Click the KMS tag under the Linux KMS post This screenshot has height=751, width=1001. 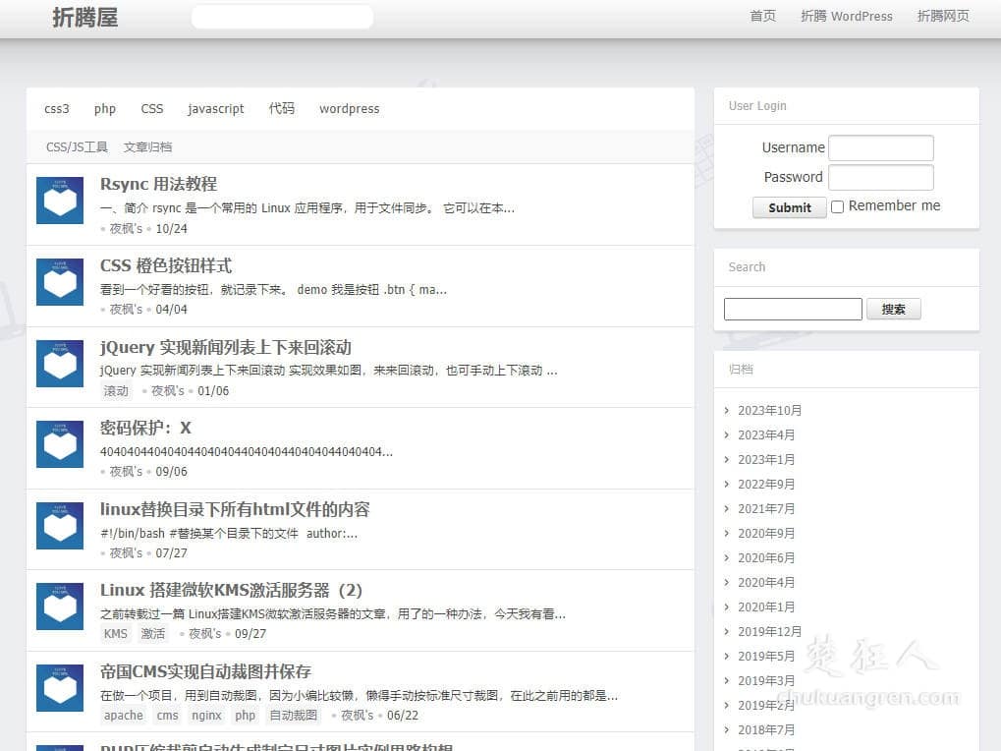pyautogui.click(x=115, y=633)
